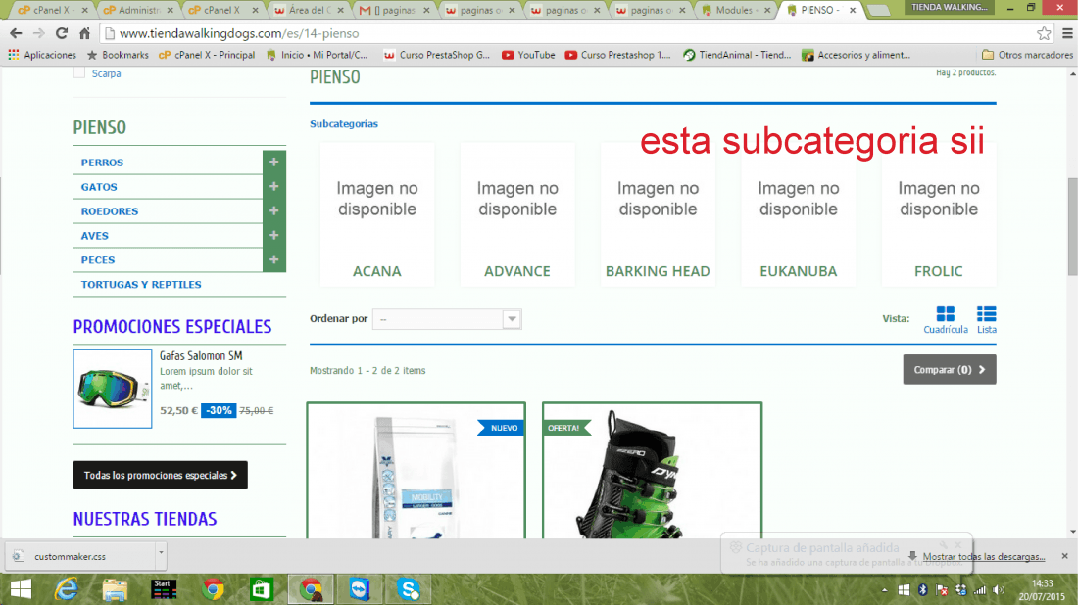Open the YouTube bookmark
1078x605 pixels.
528,55
